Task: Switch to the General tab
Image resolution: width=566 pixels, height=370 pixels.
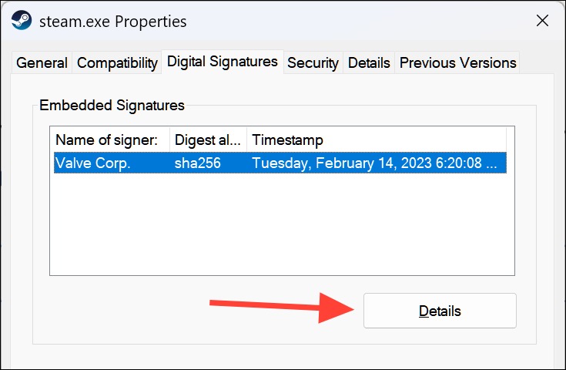Action: pos(42,63)
